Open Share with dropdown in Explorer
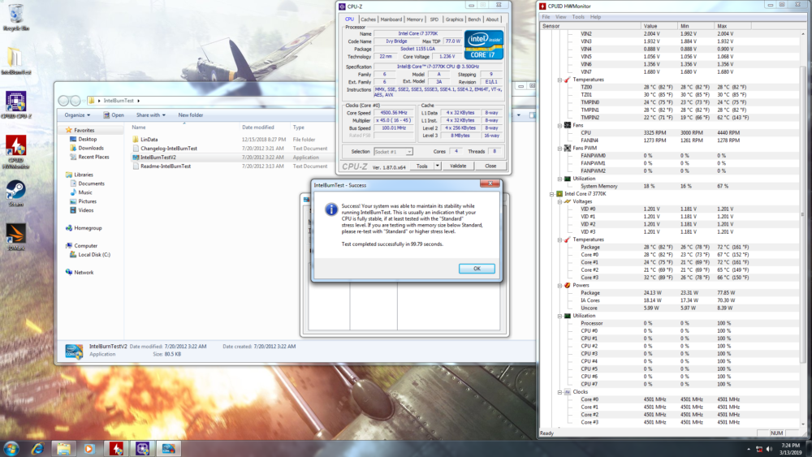The height and width of the screenshot is (457, 812). pyautogui.click(x=151, y=115)
